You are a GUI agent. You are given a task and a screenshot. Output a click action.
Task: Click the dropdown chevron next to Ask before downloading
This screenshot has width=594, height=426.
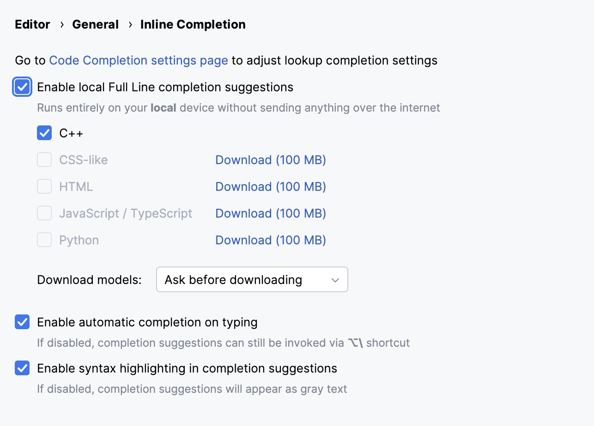click(x=335, y=279)
